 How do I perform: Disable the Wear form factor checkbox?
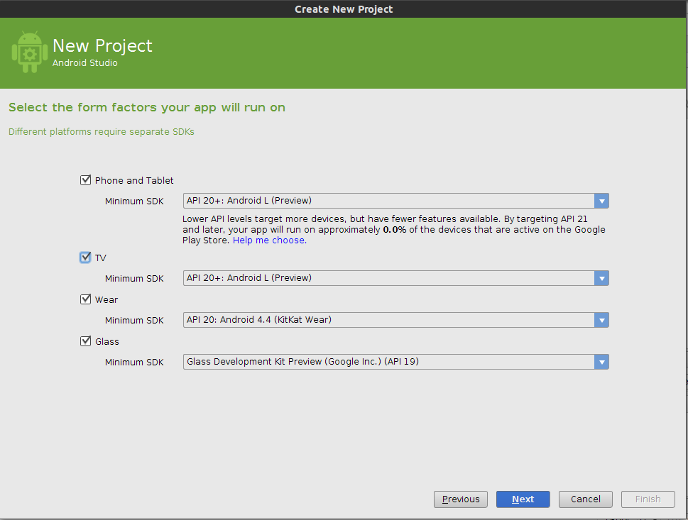click(86, 299)
